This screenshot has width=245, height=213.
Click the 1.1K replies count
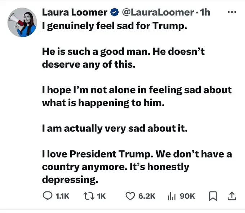[x=62, y=196]
